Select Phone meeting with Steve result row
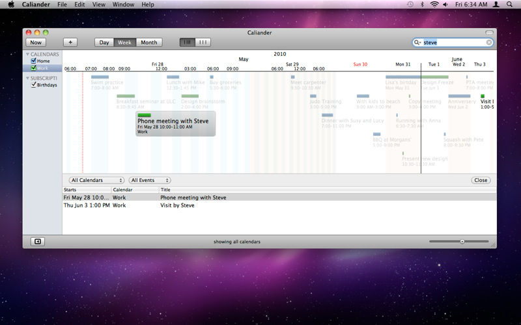 [x=279, y=198]
